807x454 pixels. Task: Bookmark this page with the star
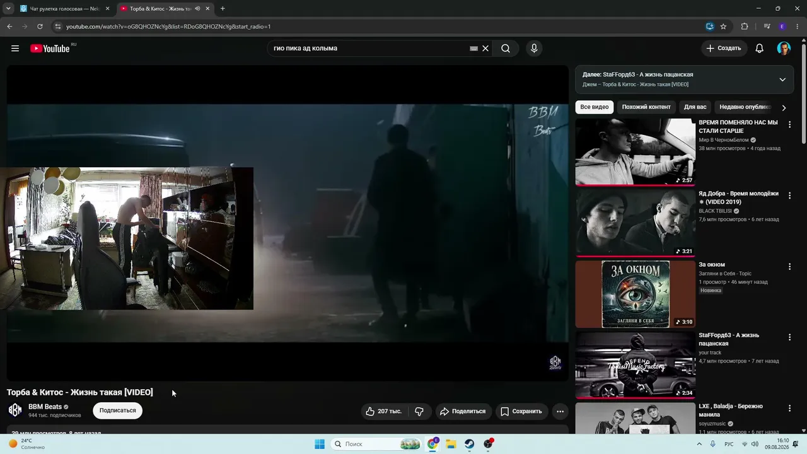point(723,26)
